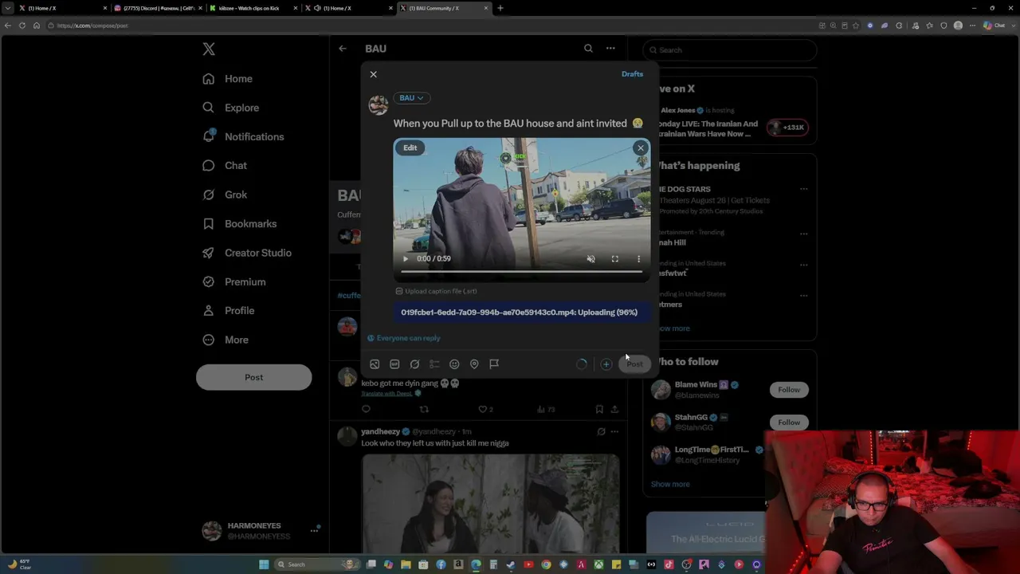Image resolution: width=1020 pixels, height=574 pixels.
Task: Unmute the video preview audio
Action: 590,258
